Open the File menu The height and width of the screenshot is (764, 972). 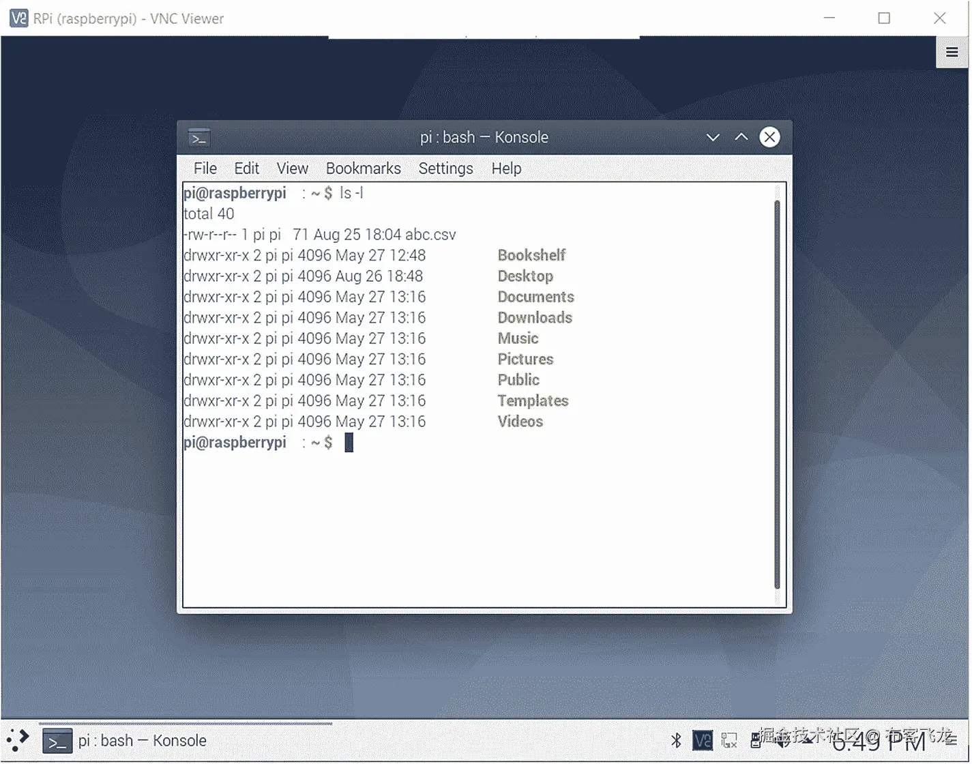pos(205,168)
